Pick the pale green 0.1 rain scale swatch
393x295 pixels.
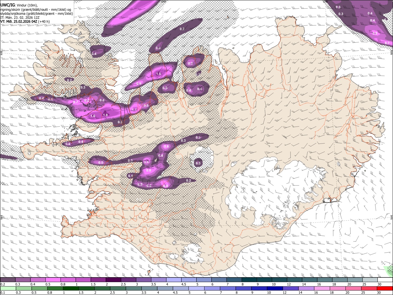pyautogui.click(x=8, y=288)
